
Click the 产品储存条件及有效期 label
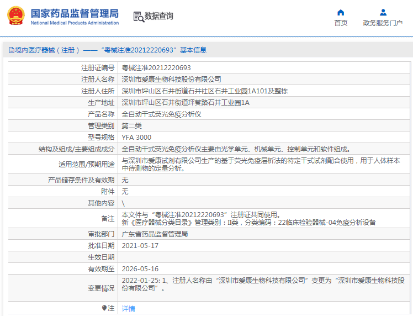(x=81, y=180)
